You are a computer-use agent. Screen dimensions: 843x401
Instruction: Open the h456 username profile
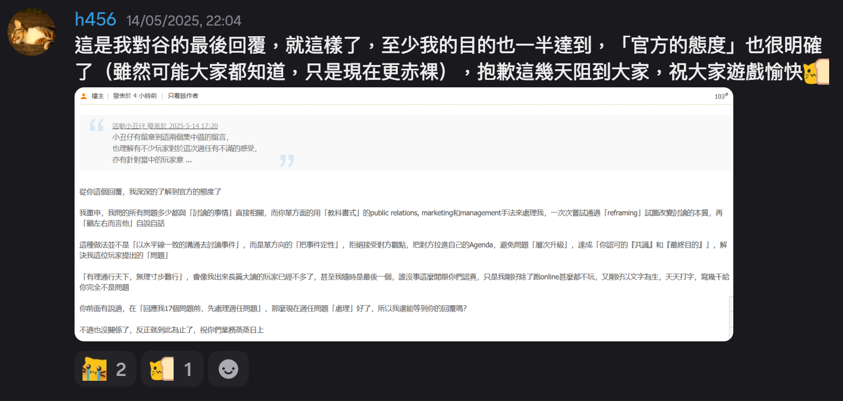point(95,20)
